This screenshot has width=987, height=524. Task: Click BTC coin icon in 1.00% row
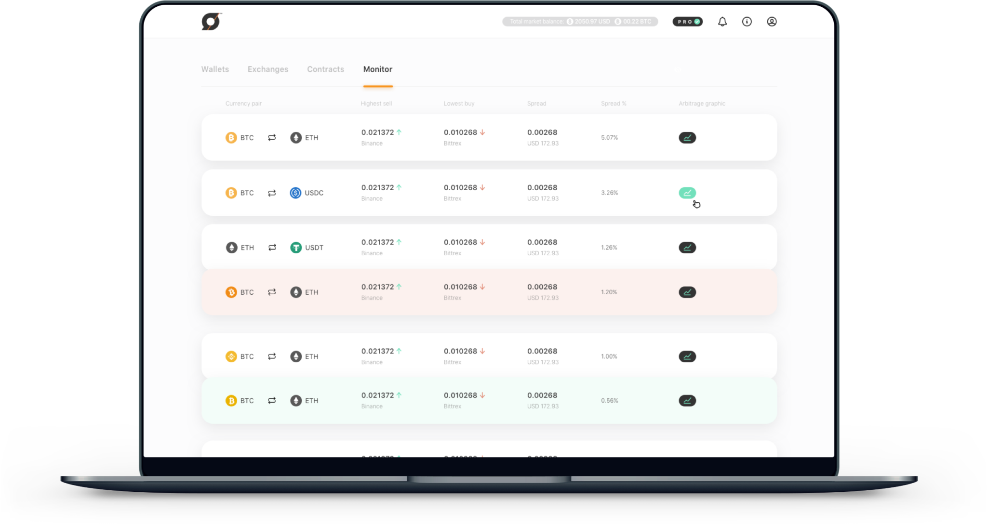tap(231, 356)
